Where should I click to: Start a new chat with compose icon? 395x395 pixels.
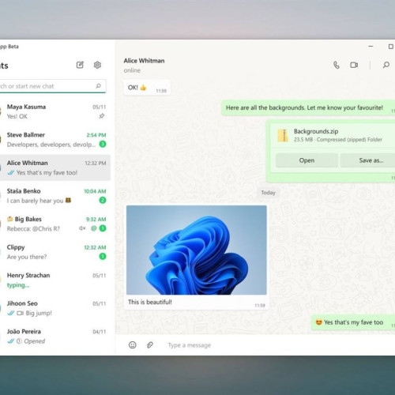tap(80, 65)
